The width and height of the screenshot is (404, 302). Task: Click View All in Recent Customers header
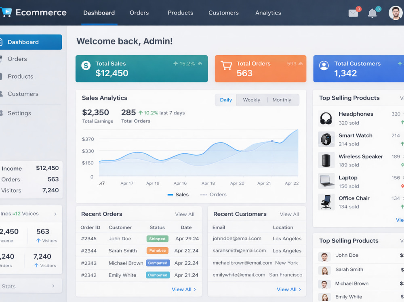coord(289,214)
